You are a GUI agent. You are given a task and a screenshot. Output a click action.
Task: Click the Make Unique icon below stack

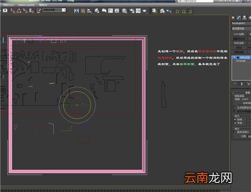[249, 84]
